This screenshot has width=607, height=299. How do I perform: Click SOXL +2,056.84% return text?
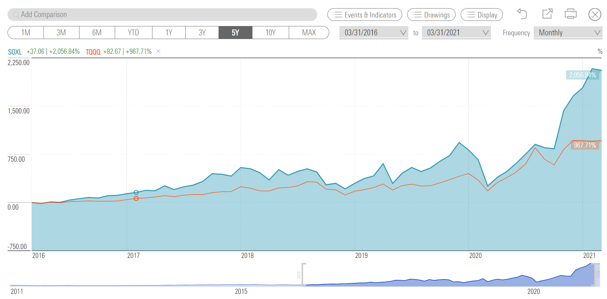pos(64,51)
